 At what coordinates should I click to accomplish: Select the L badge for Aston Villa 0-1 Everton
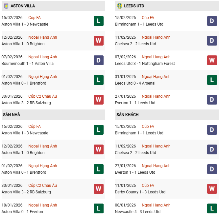99,208
